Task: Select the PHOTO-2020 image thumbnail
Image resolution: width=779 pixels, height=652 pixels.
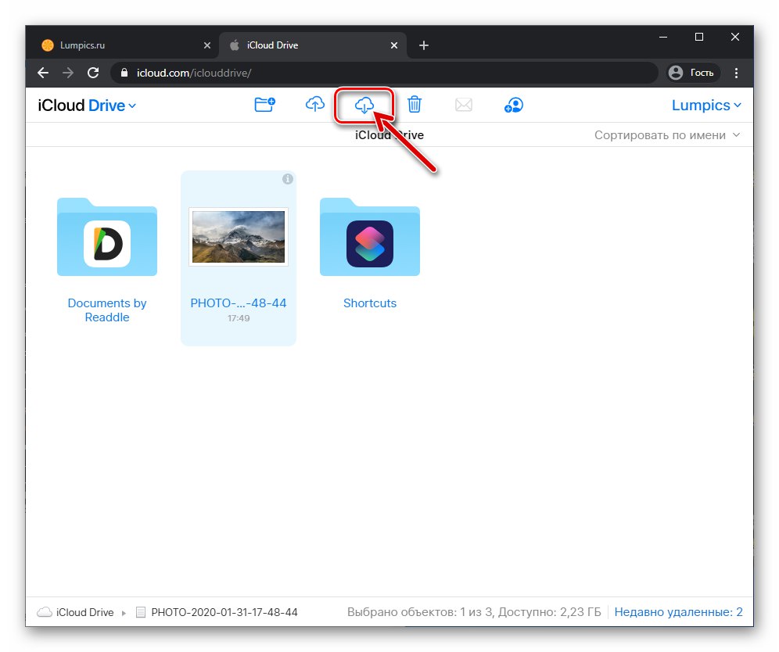Action: (x=238, y=237)
